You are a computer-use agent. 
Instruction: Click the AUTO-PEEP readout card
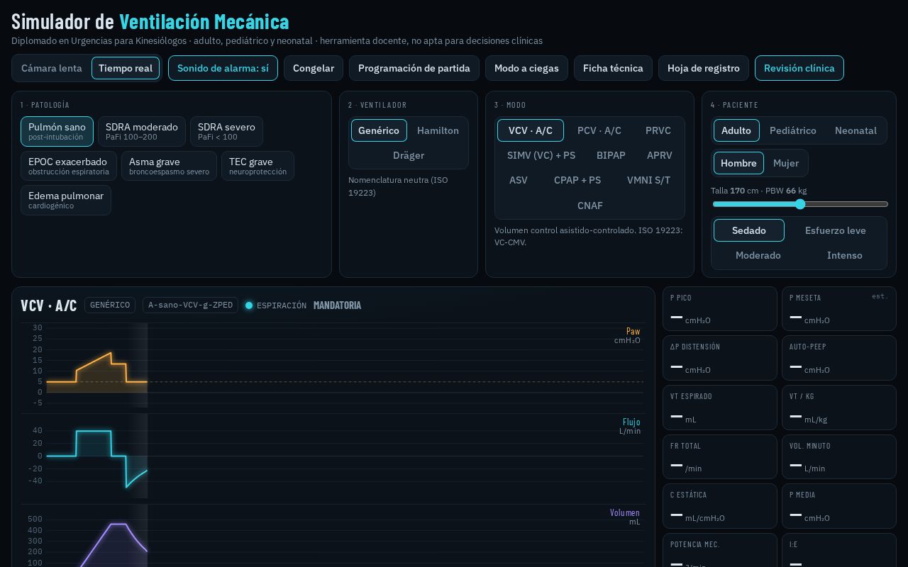[x=839, y=358]
